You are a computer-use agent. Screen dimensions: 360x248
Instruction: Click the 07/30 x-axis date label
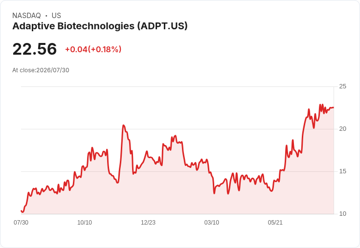tap(21, 223)
